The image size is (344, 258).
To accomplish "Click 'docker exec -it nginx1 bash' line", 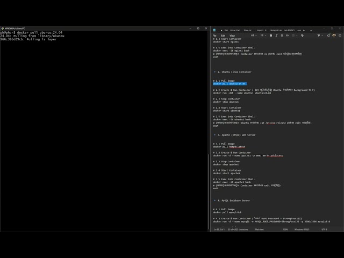I will [x=231, y=51].
